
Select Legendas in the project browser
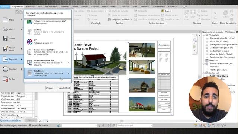[x=213, y=60]
